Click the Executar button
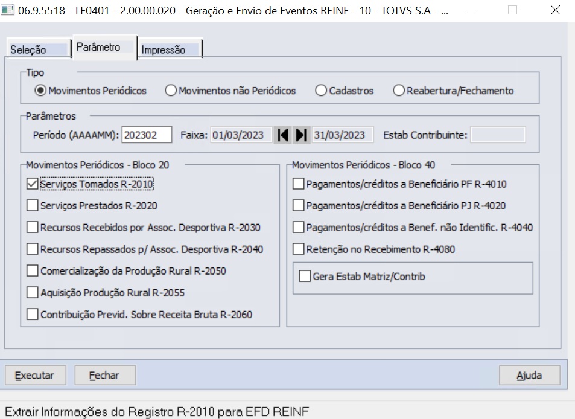This screenshot has width=575, height=419. point(34,375)
